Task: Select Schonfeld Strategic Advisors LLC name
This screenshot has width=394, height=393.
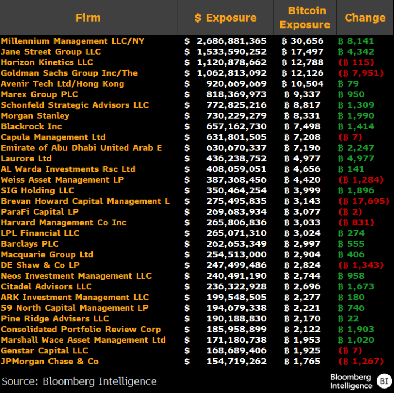Action: click(x=75, y=105)
